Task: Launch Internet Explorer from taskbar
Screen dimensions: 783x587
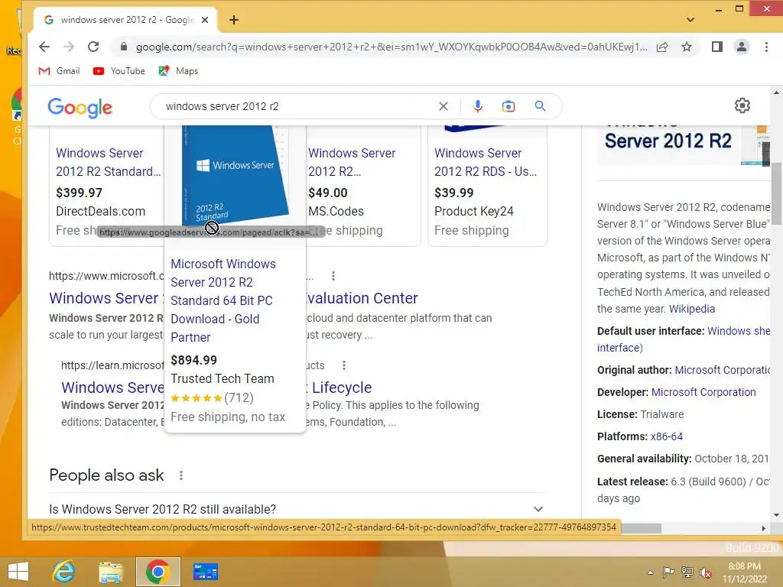Action: (x=64, y=572)
